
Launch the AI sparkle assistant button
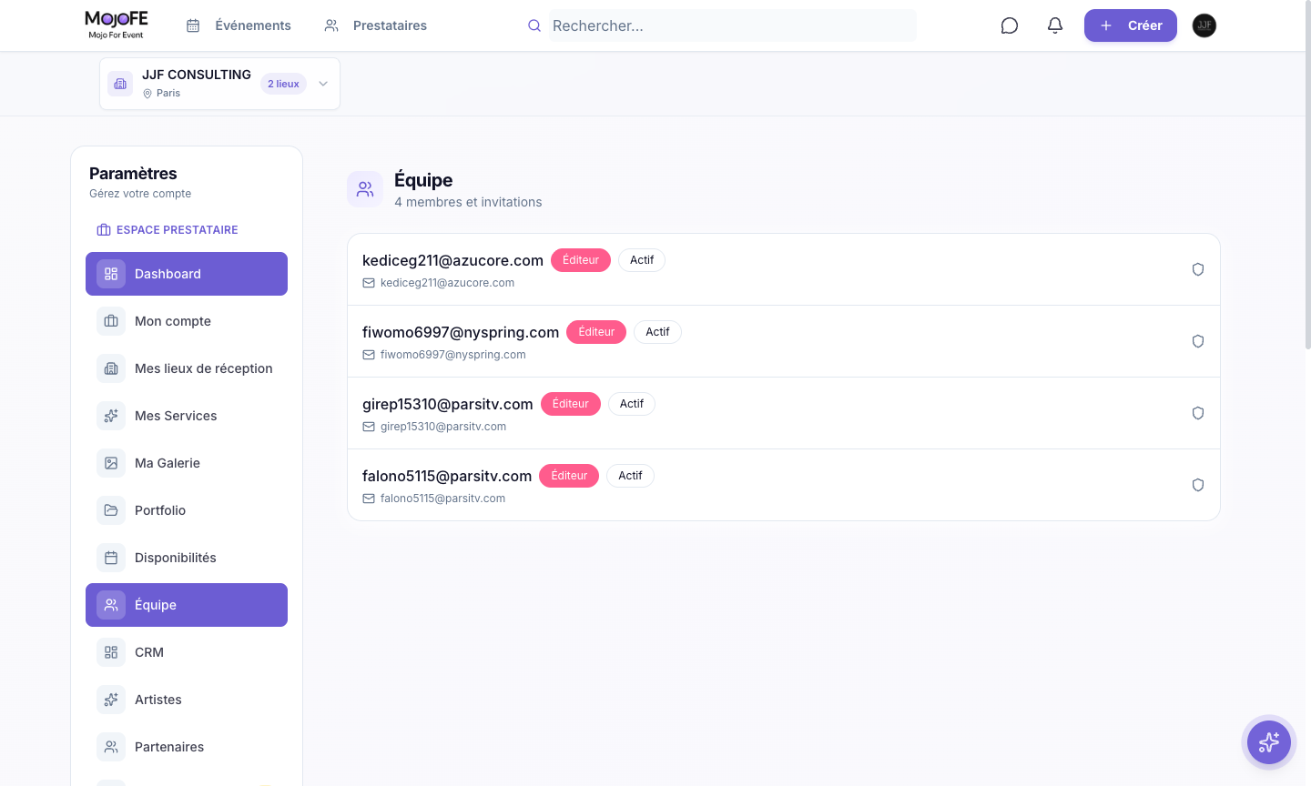pos(1269,742)
